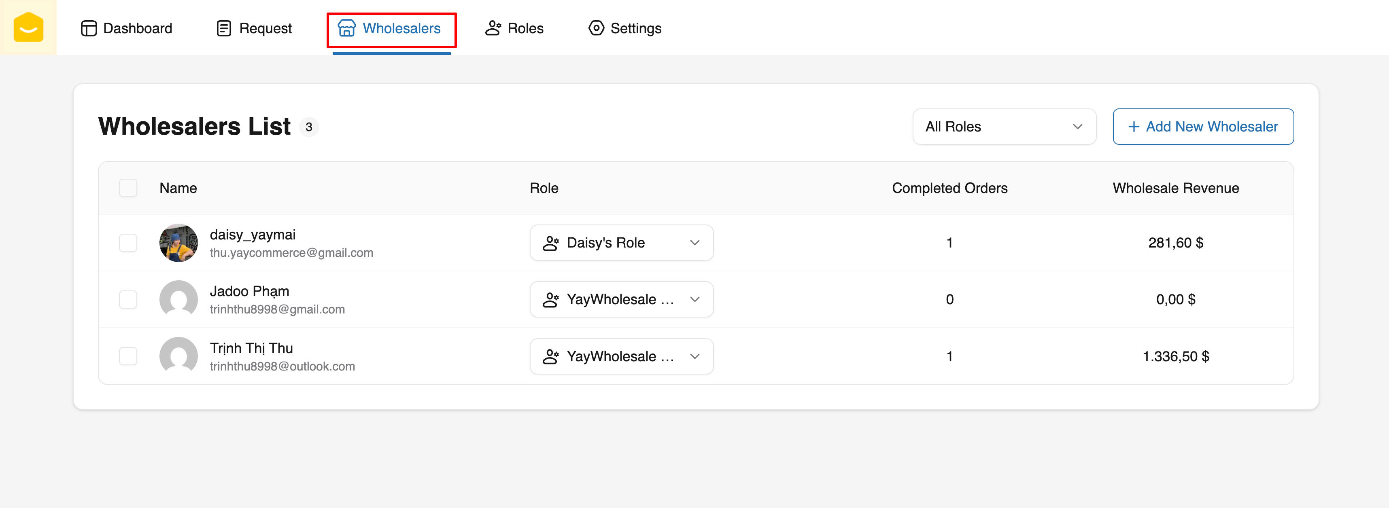Check the box for daisy_yaymai
The height and width of the screenshot is (508, 1389).
click(x=128, y=243)
